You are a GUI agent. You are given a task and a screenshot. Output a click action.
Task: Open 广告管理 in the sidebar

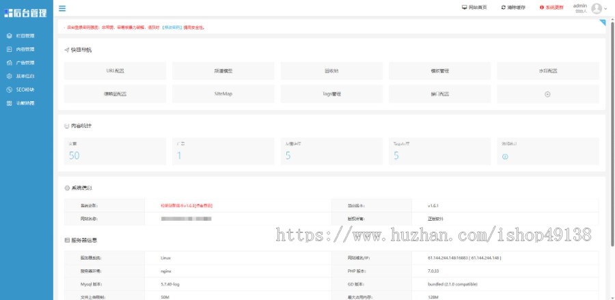click(x=26, y=63)
